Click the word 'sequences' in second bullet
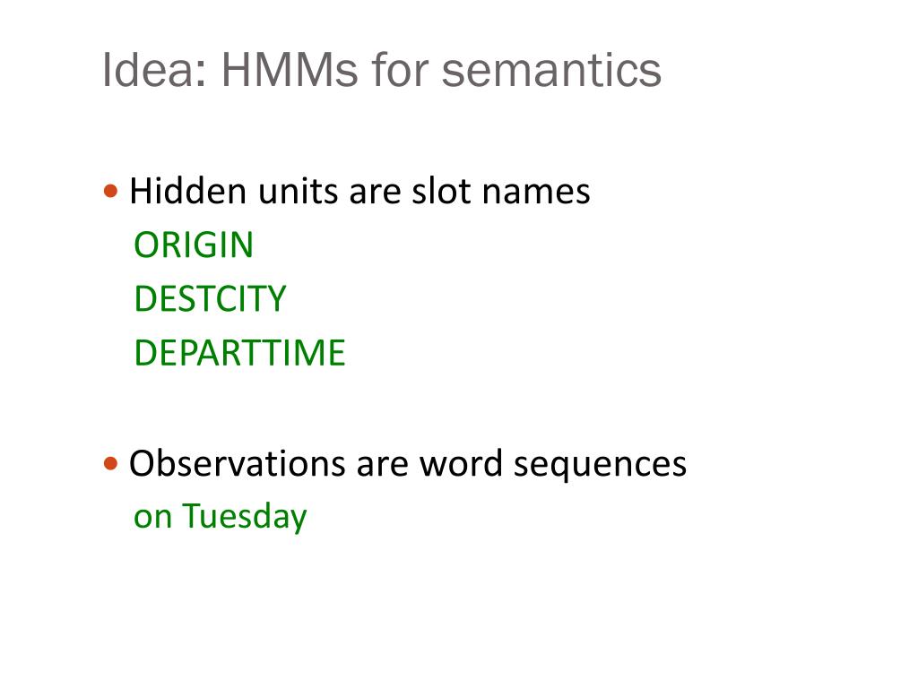Image resolution: width=918 pixels, height=688 pixels. click(600, 468)
